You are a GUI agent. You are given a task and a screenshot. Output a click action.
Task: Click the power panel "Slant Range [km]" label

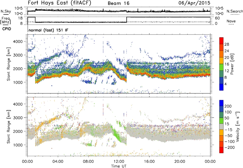tap(9, 64)
